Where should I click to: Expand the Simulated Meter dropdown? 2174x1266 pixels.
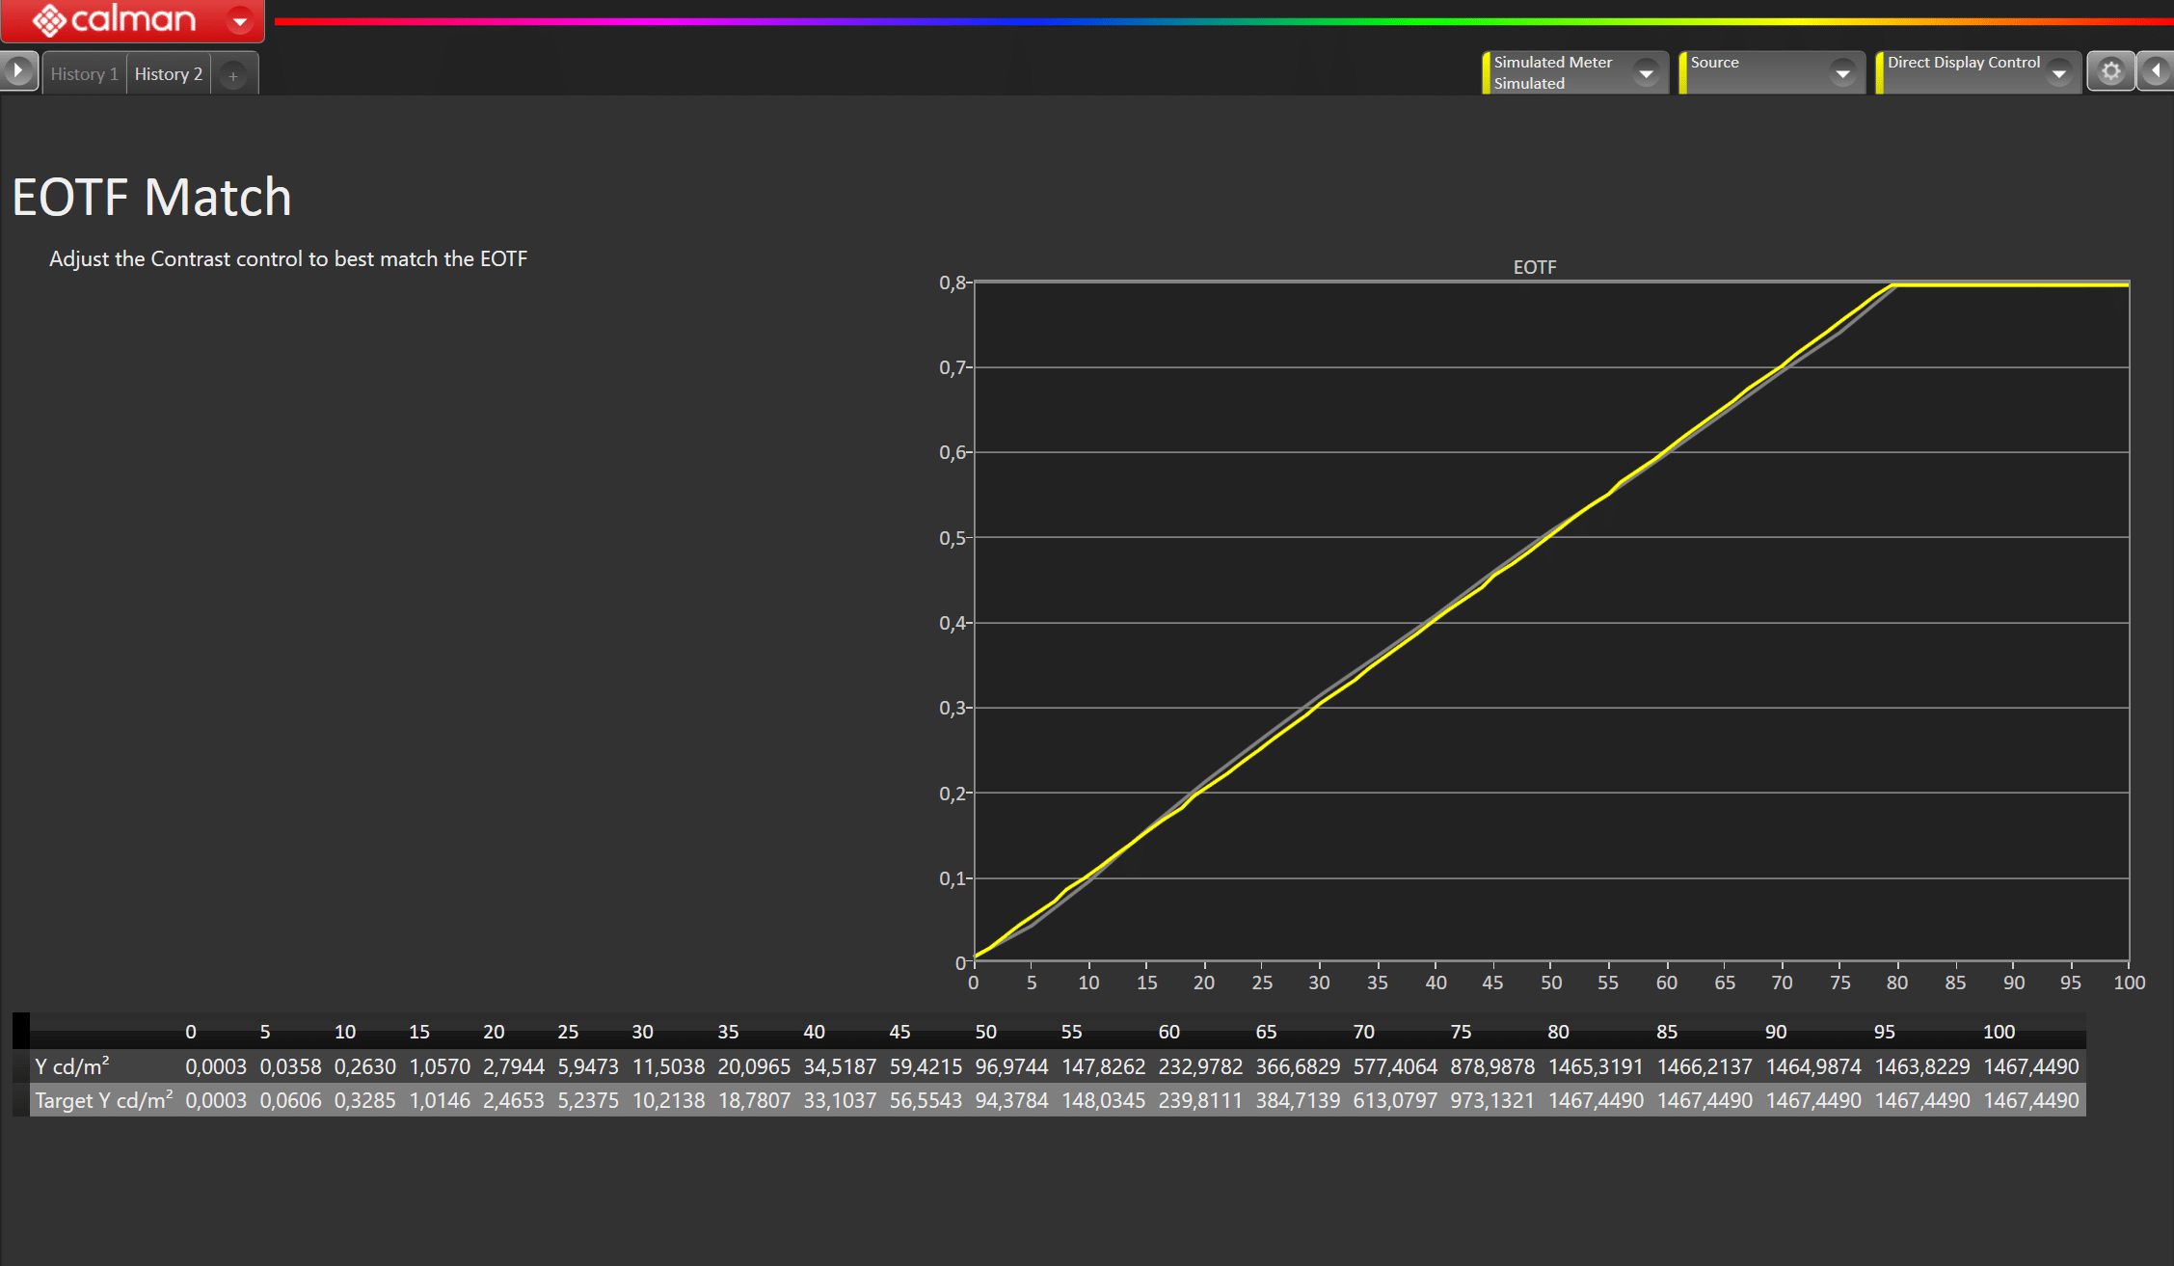[1646, 73]
